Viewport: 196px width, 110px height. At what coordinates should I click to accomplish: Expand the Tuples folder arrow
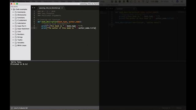tap(13, 40)
